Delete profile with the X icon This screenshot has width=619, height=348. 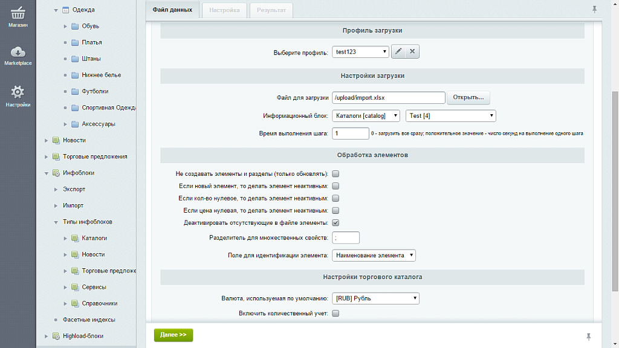click(412, 52)
